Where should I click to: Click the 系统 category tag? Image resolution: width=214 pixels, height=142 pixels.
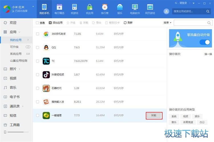pyautogui.click(x=174, y=116)
